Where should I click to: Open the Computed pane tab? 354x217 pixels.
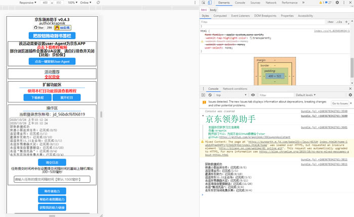tap(220, 16)
